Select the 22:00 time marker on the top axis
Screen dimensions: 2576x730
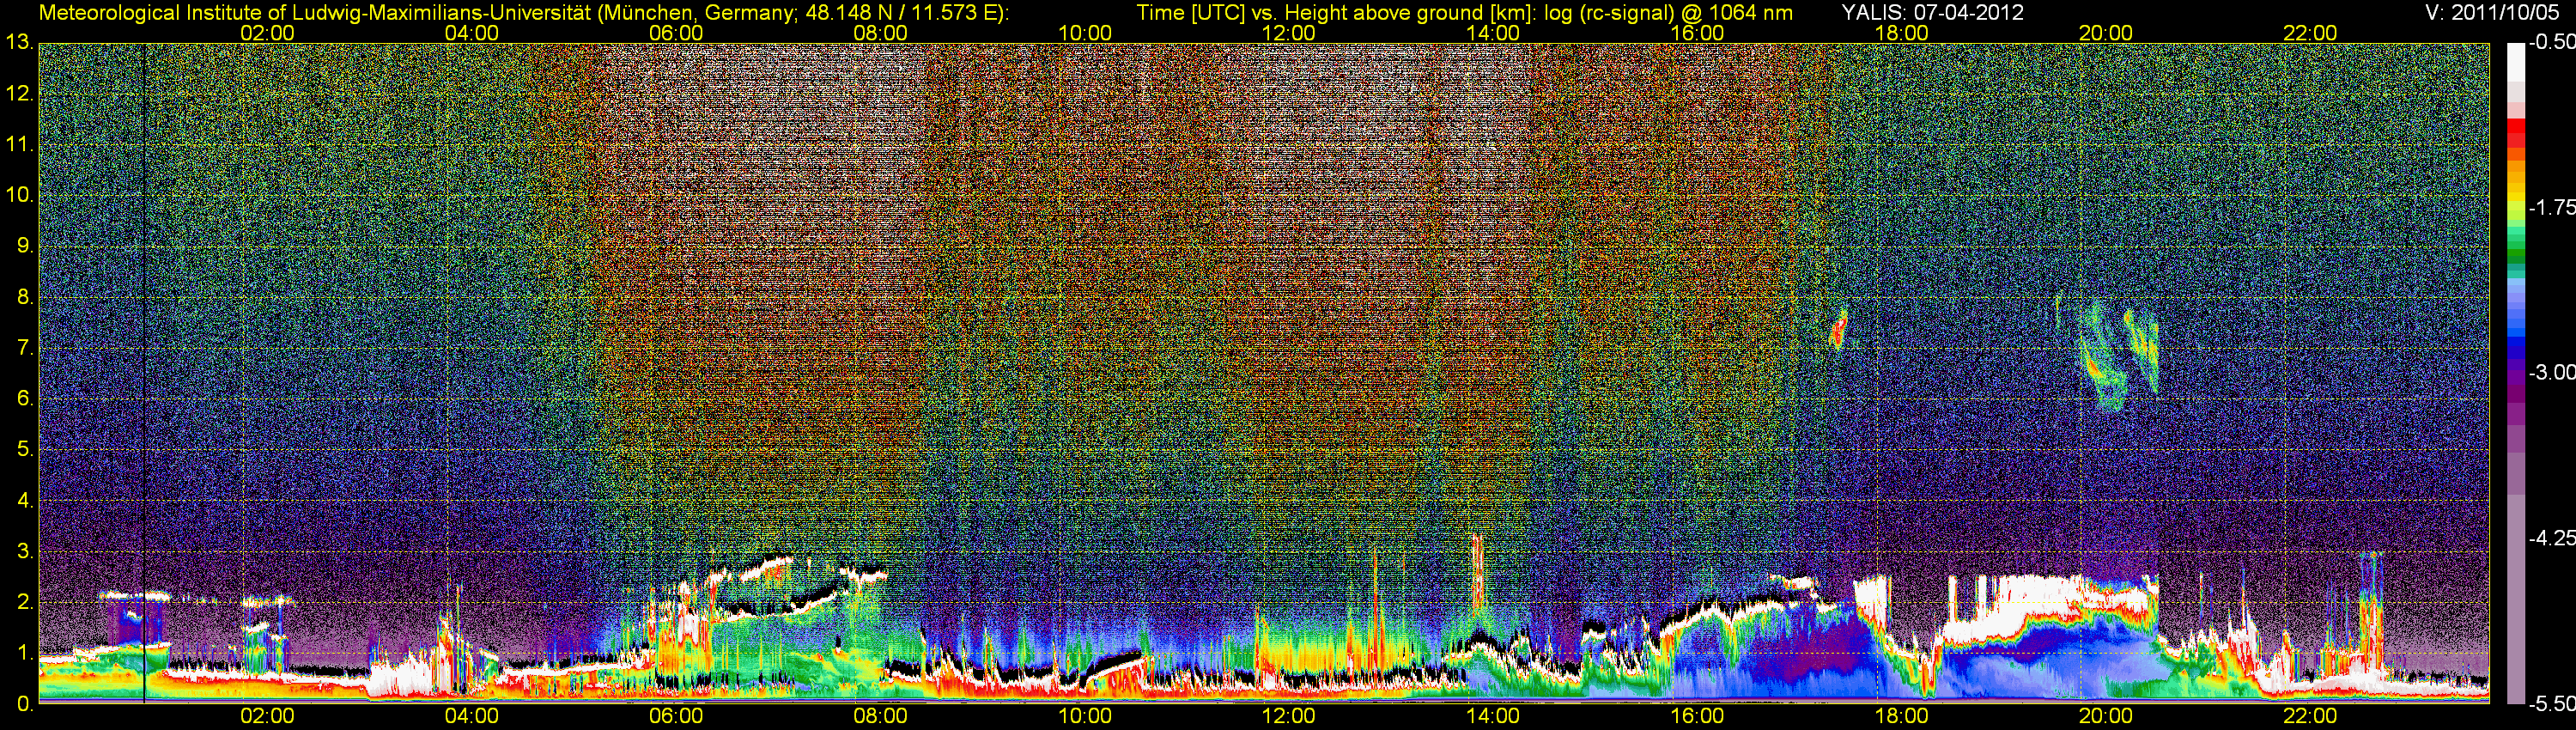2310,33
